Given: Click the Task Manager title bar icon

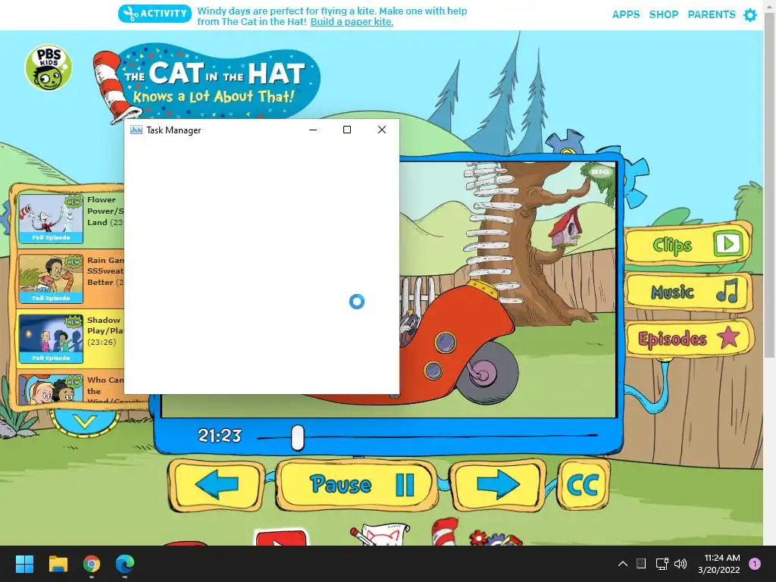Looking at the screenshot, I should (x=136, y=130).
